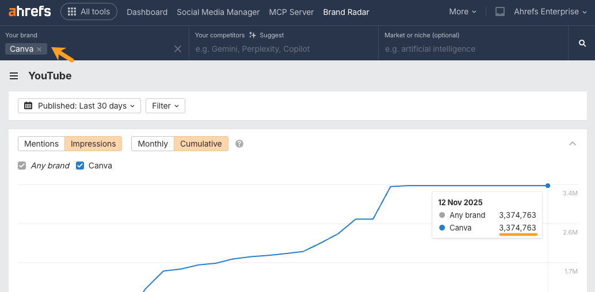Switch chart to Monthly view
Viewport: 595px width, 292px height.
pos(152,144)
